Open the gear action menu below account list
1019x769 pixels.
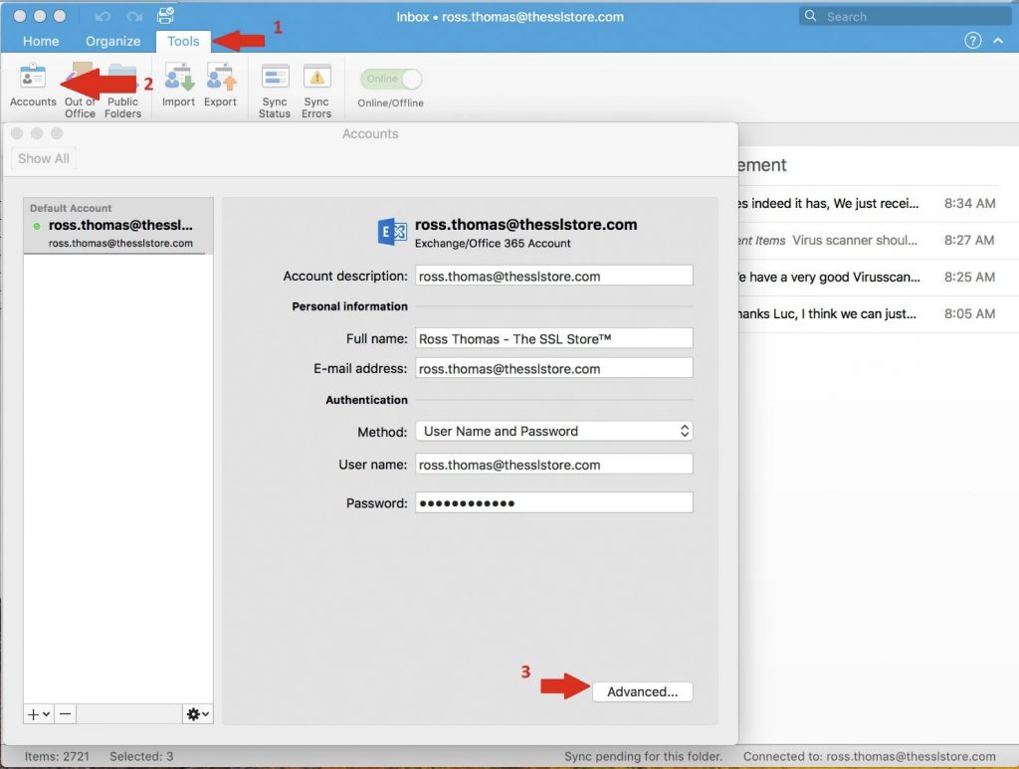pyautogui.click(x=195, y=713)
